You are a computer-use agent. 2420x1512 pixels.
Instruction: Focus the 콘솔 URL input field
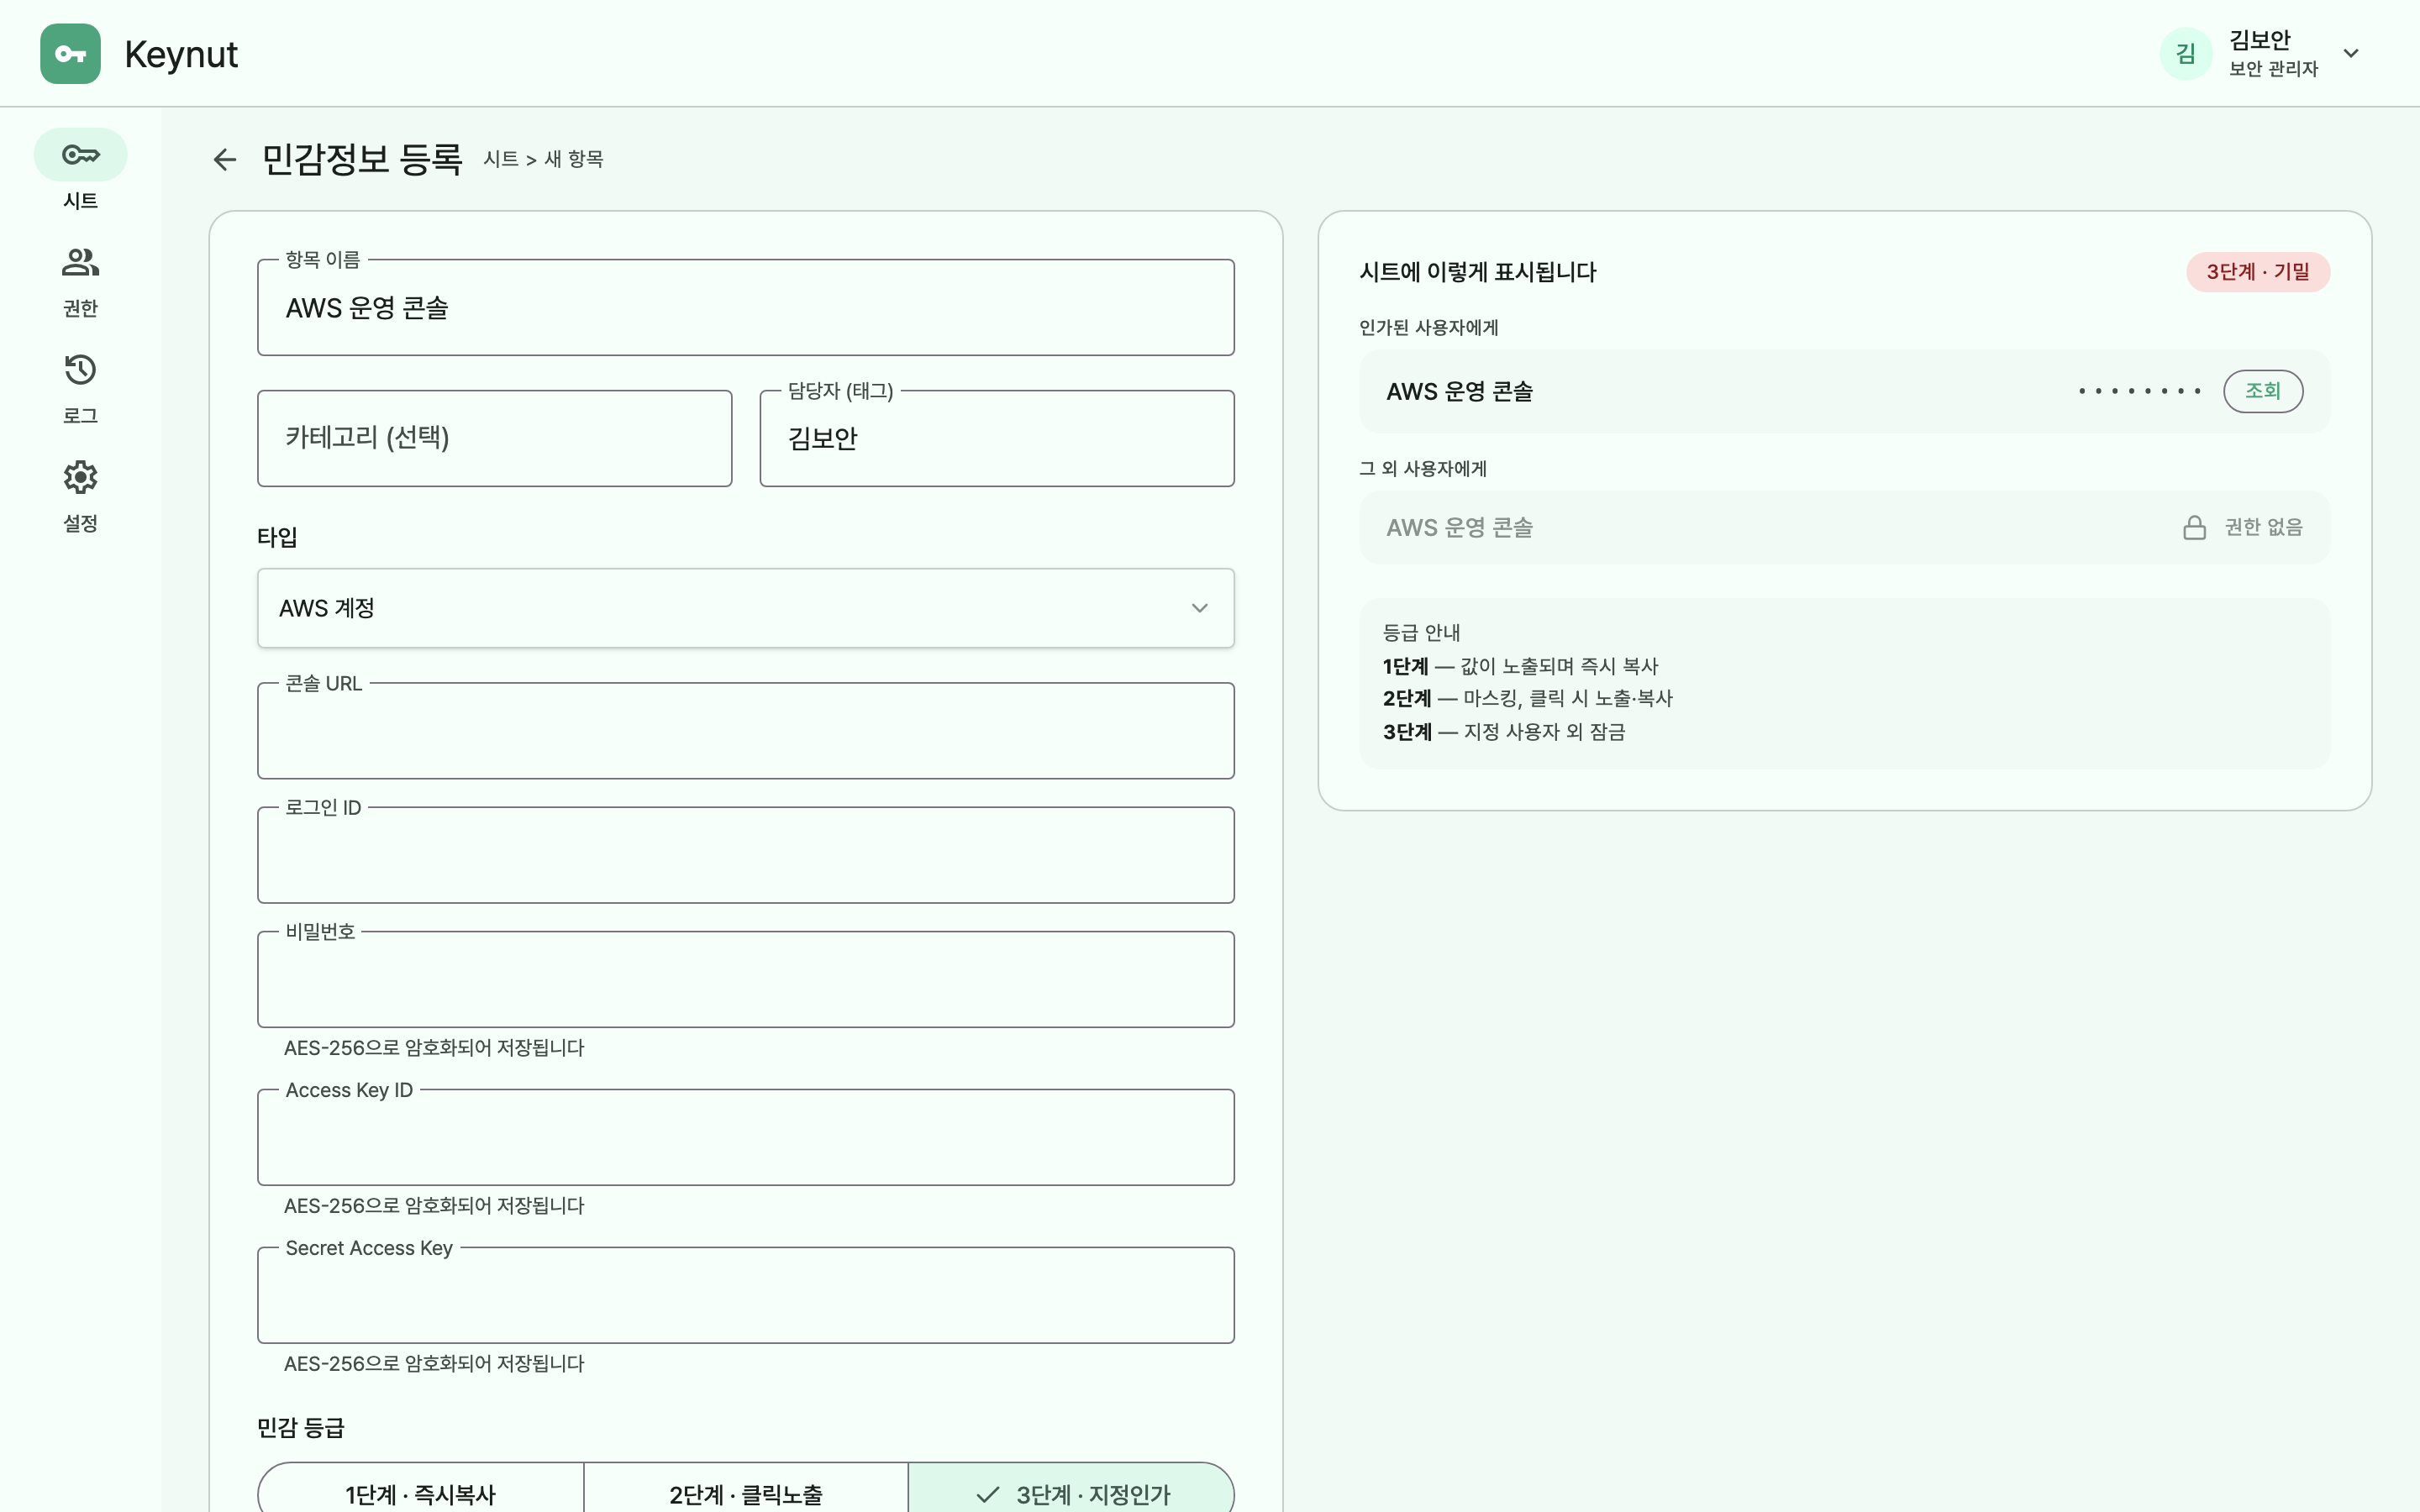point(746,731)
